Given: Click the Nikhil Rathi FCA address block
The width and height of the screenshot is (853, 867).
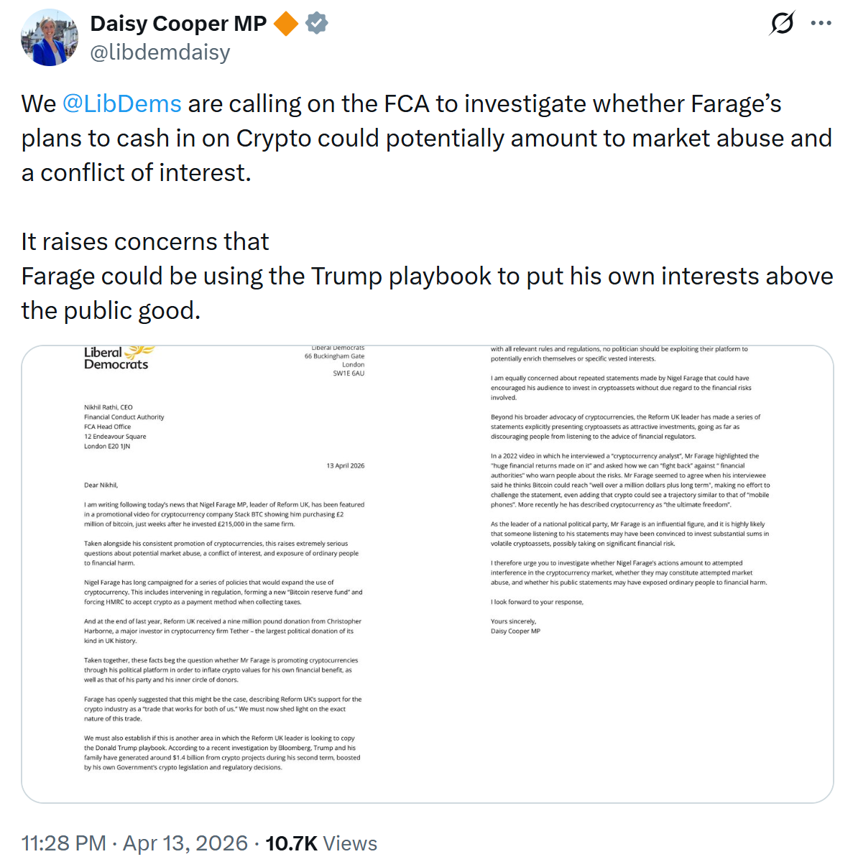Looking at the screenshot, I should pos(124,427).
